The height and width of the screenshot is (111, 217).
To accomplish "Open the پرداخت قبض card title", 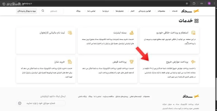I will [119, 62].
